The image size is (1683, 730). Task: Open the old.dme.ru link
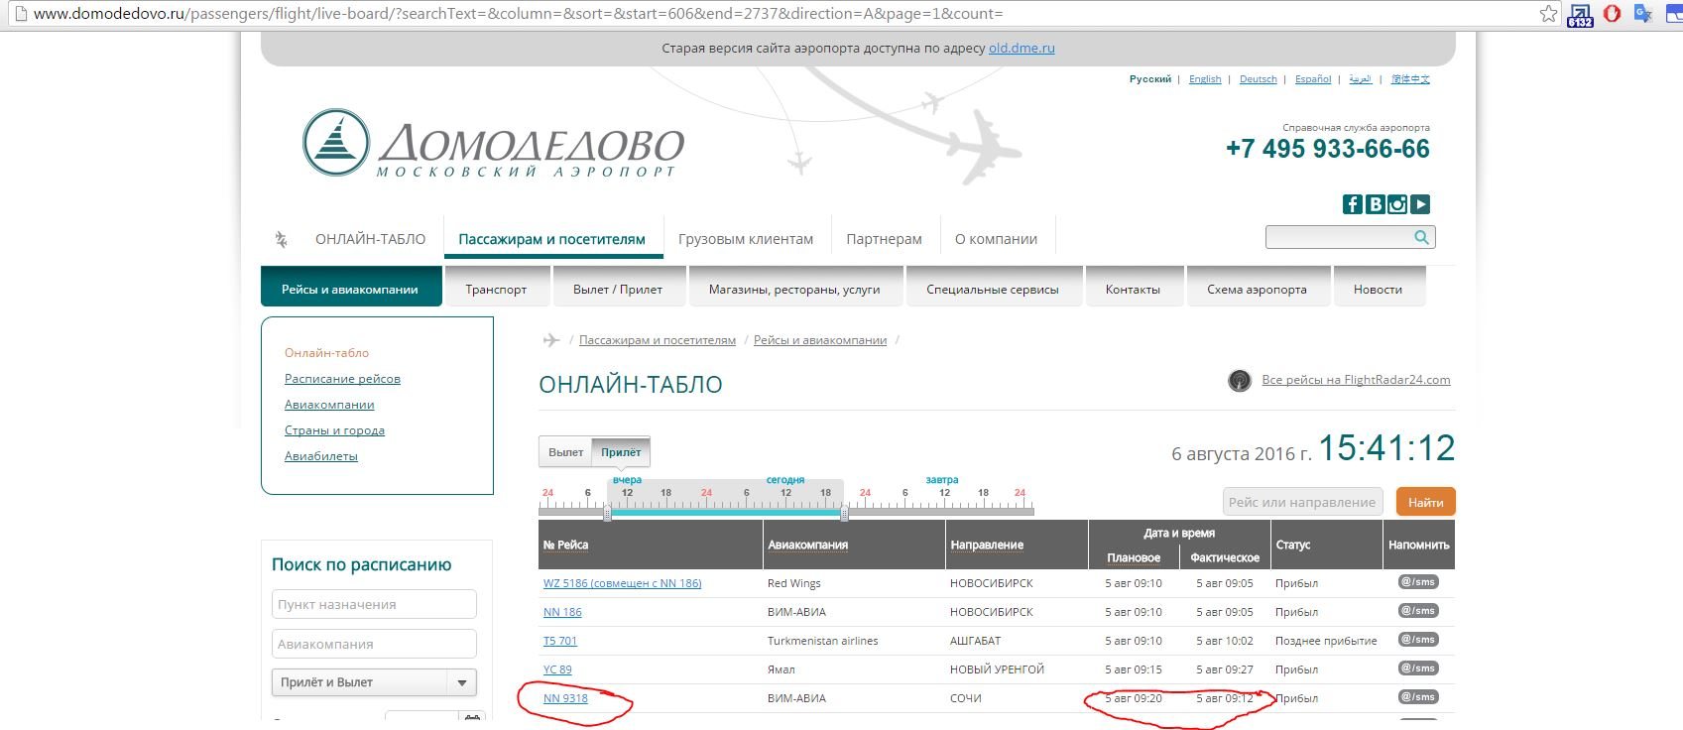[1022, 48]
